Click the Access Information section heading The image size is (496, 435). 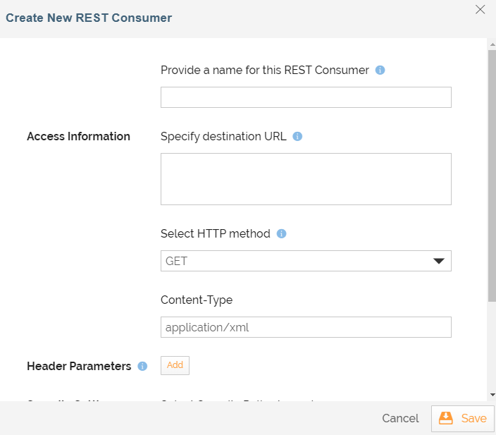(78, 137)
